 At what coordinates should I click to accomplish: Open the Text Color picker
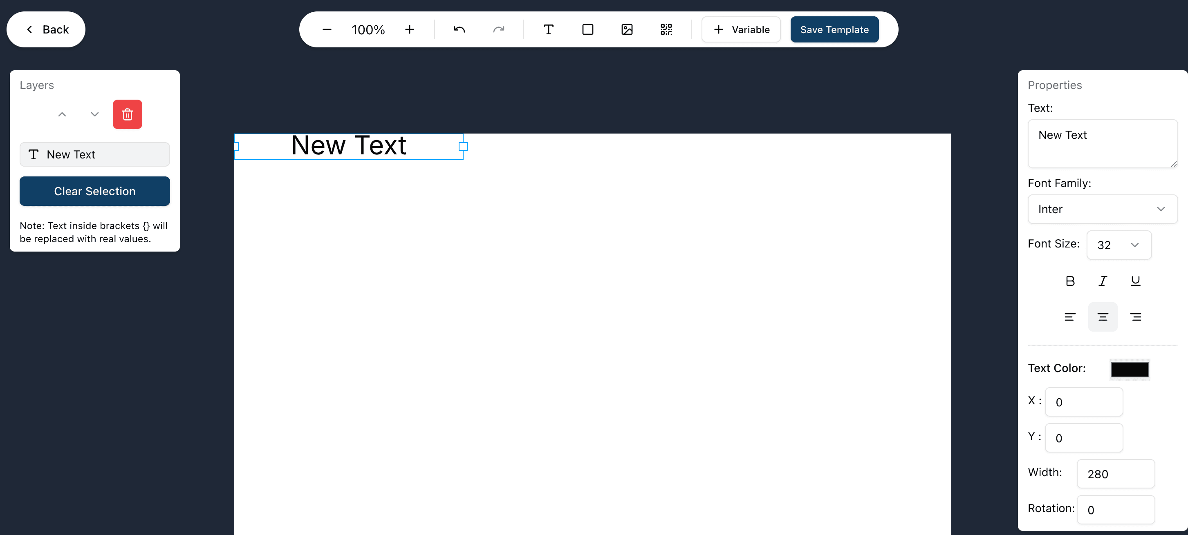[1130, 369]
